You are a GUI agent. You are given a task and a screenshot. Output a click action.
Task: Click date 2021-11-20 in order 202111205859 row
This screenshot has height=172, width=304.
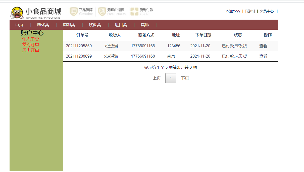200,46
